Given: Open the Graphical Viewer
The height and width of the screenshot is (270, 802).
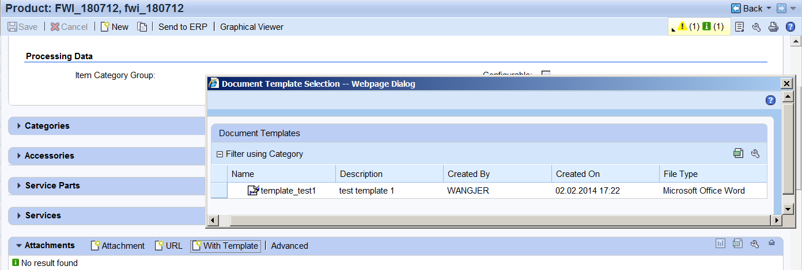Looking at the screenshot, I should click(252, 26).
